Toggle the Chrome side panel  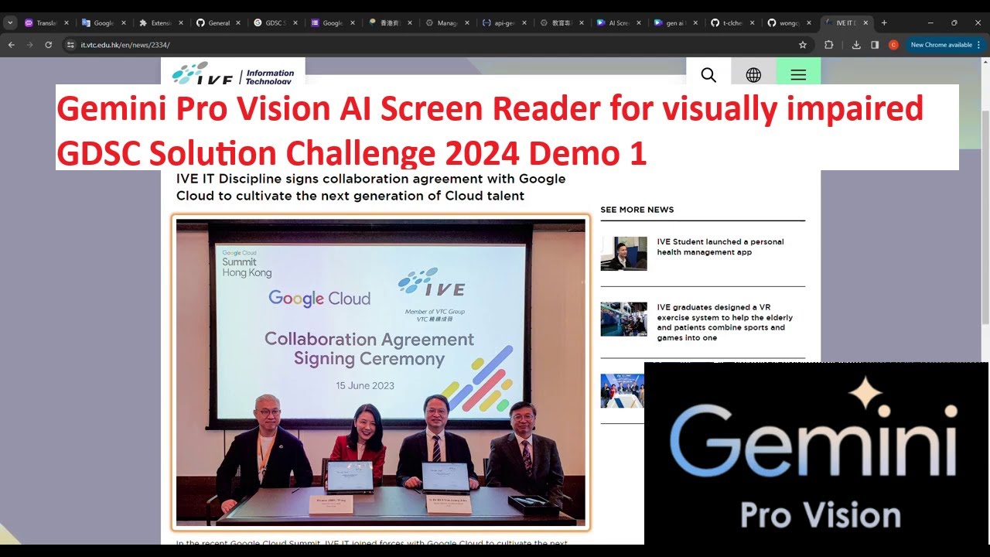click(x=875, y=45)
